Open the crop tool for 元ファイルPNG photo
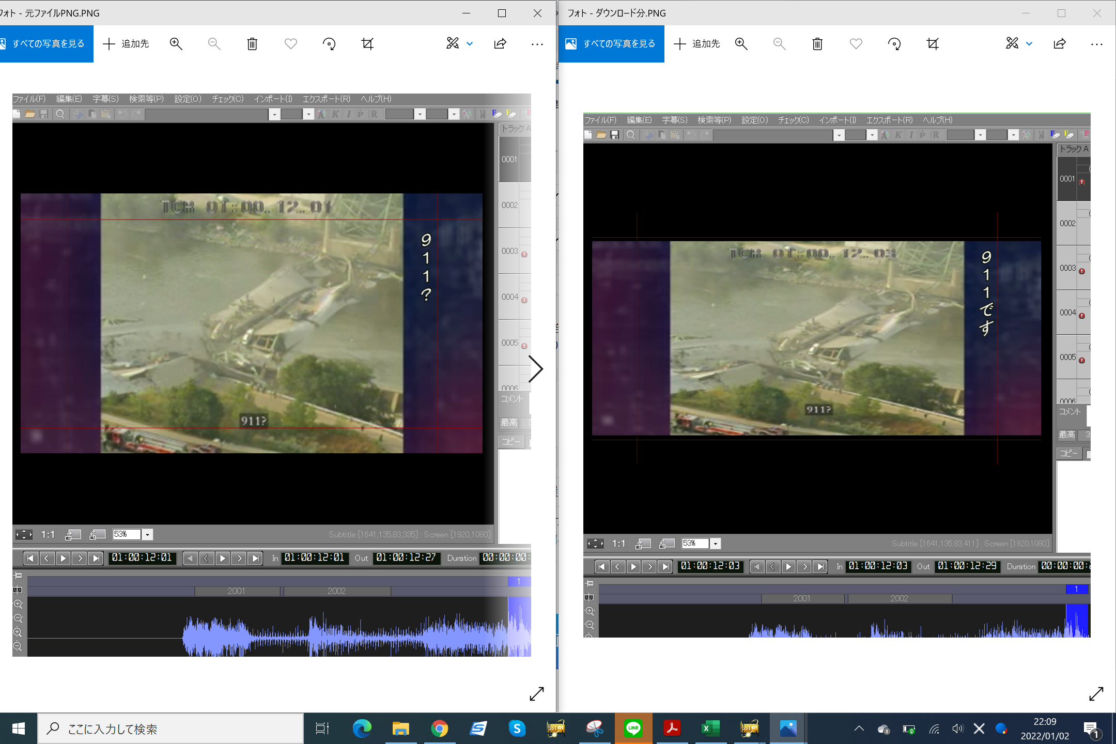This screenshot has width=1116, height=744. point(367,44)
